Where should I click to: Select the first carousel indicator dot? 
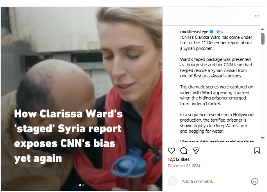[80, 185]
